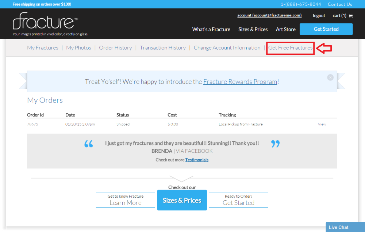Image resolution: width=365 pixels, height=232 pixels.
Task: Select Get Free Fractures link
Action: pyautogui.click(x=290, y=47)
